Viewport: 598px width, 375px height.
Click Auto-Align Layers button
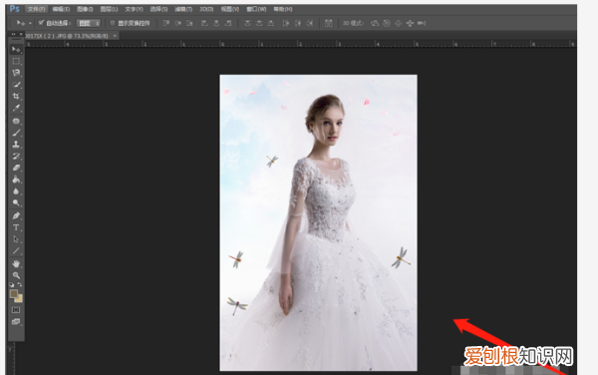(x=328, y=23)
